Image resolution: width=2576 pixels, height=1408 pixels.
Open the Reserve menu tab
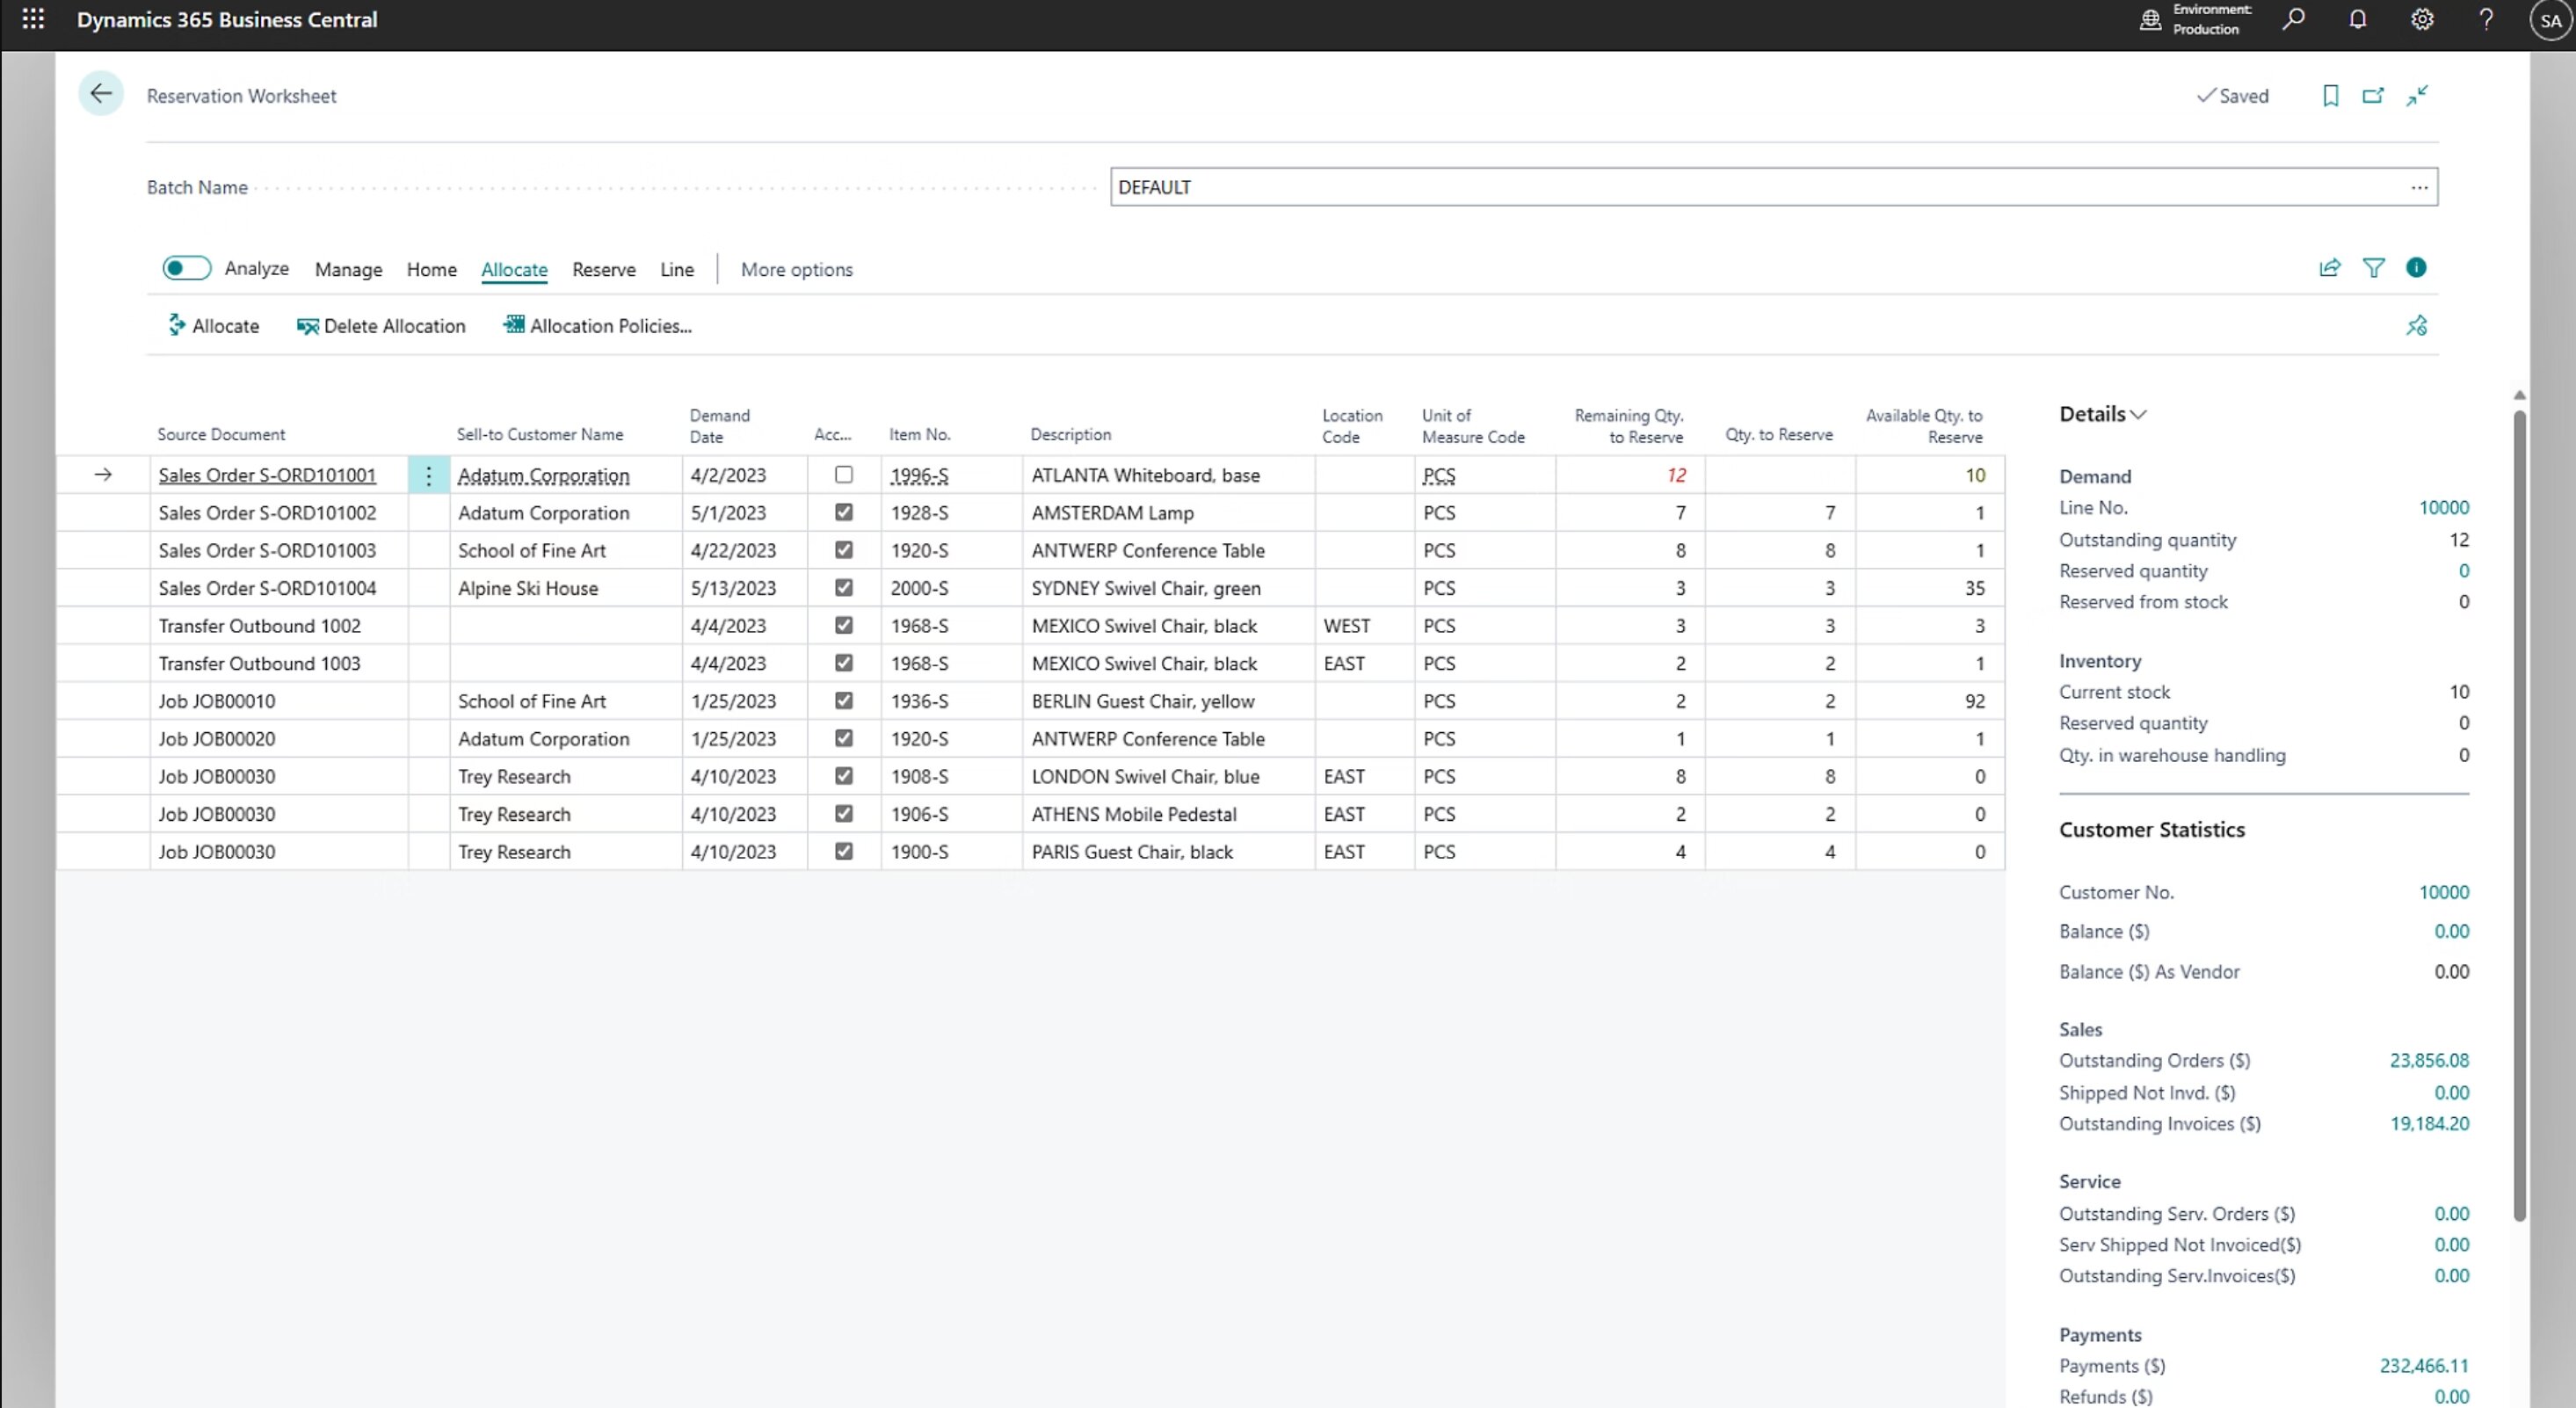(603, 270)
